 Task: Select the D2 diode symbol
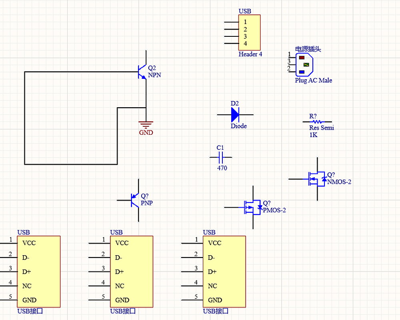click(x=235, y=115)
